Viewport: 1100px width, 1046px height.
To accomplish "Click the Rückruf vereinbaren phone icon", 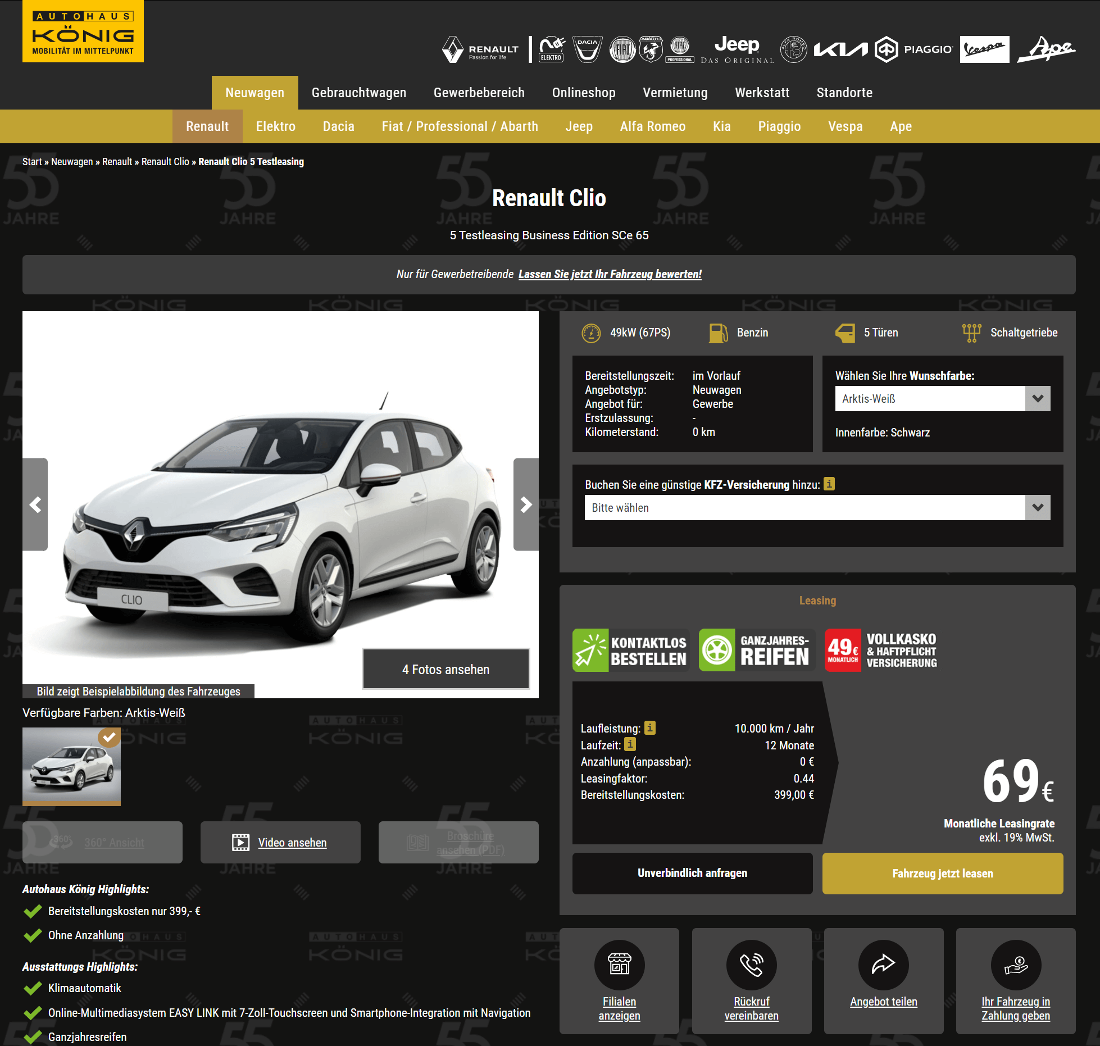I will 752,965.
